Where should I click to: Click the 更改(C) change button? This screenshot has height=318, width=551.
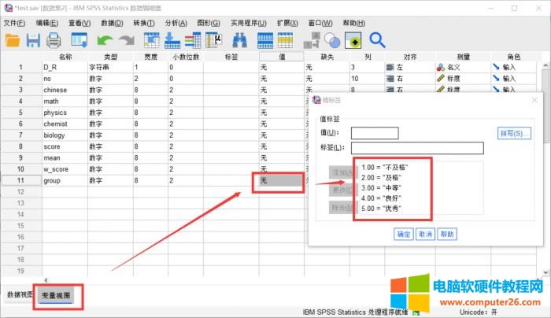pyautogui.click(x=342, y=190)
